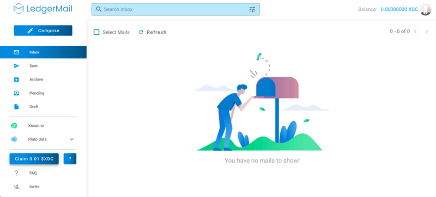Viewport: 436px width, 197px height.
Task: Open the Xscan.io link
Action: (36, 126)
